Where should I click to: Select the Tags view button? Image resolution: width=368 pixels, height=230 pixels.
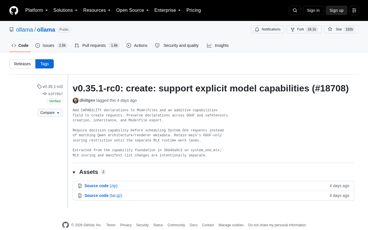(45, 64)
